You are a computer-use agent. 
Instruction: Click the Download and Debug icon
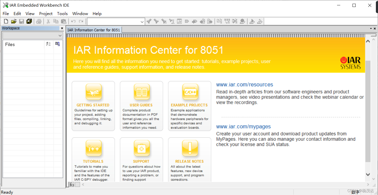252,21
